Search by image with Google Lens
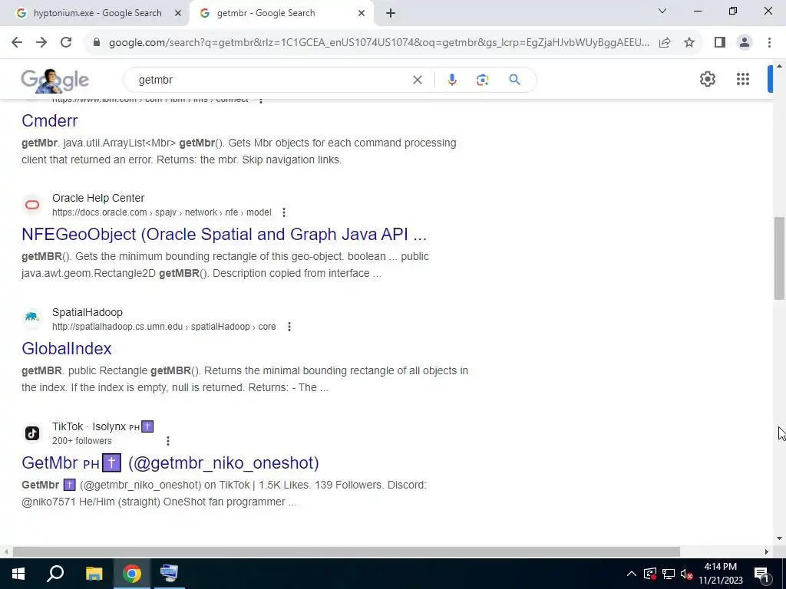The width and height of the screenshot is (786, 589). (482, 80)
